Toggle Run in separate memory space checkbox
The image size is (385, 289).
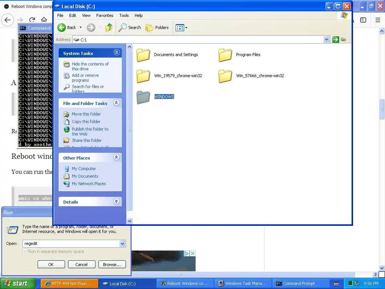[25, 251]
